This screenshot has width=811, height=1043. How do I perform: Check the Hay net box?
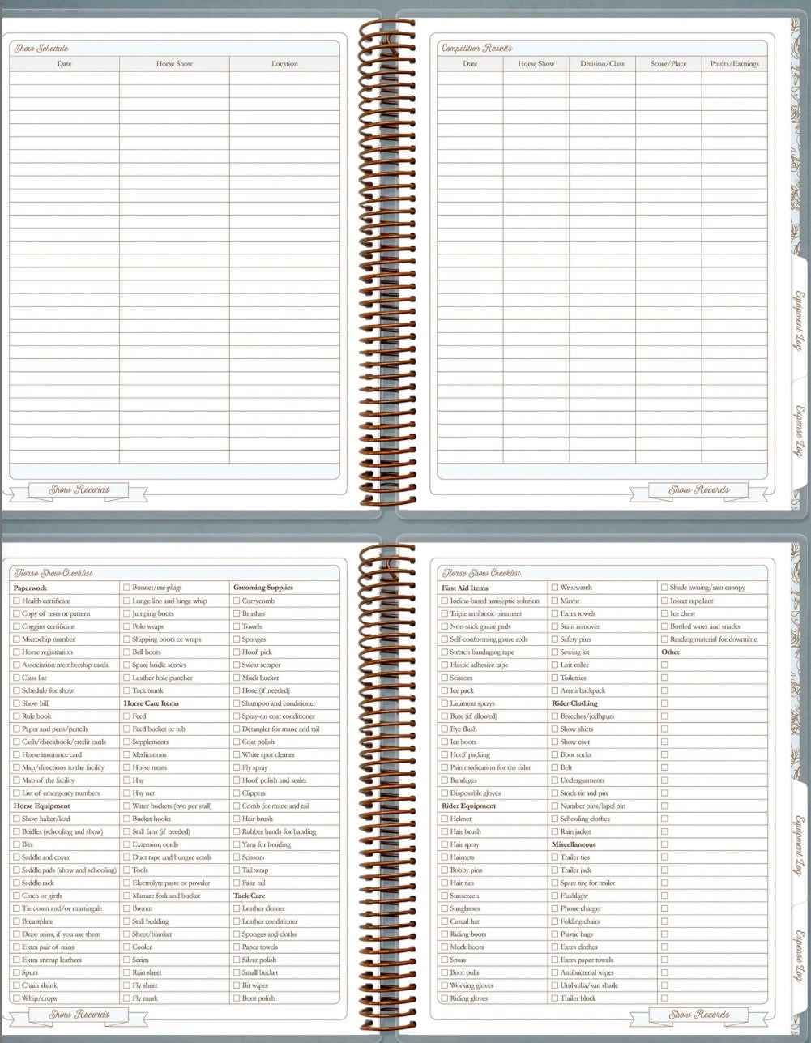(127, 793)
